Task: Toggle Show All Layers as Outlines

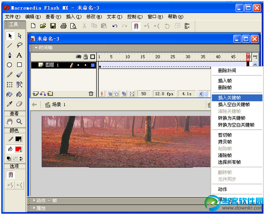Action: [93, 57]
